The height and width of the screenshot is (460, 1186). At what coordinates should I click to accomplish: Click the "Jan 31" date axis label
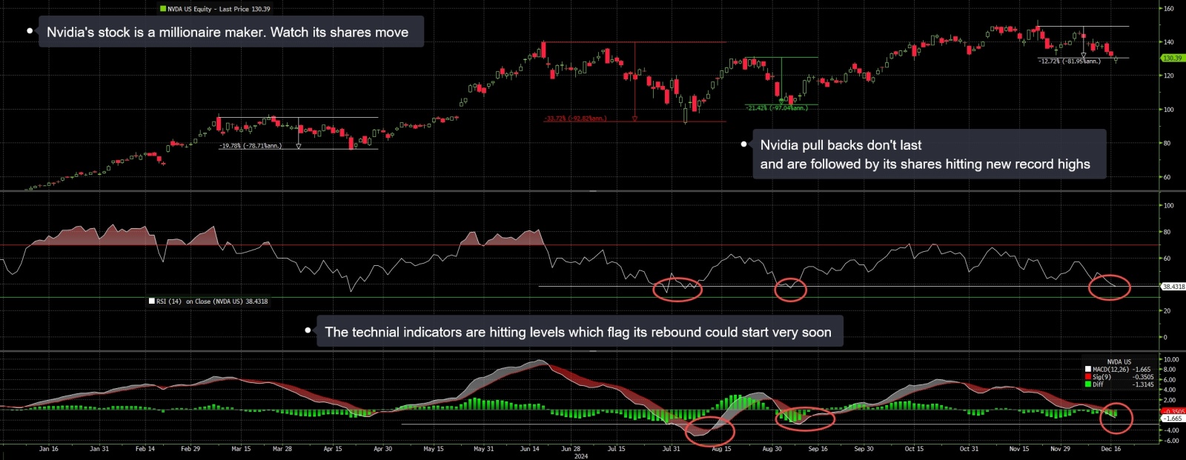[x=99, y=449]
